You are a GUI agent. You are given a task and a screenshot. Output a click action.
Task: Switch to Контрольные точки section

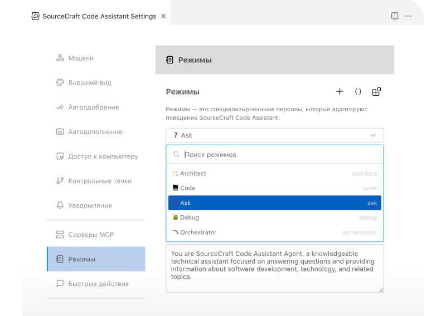tap(100, 181)
